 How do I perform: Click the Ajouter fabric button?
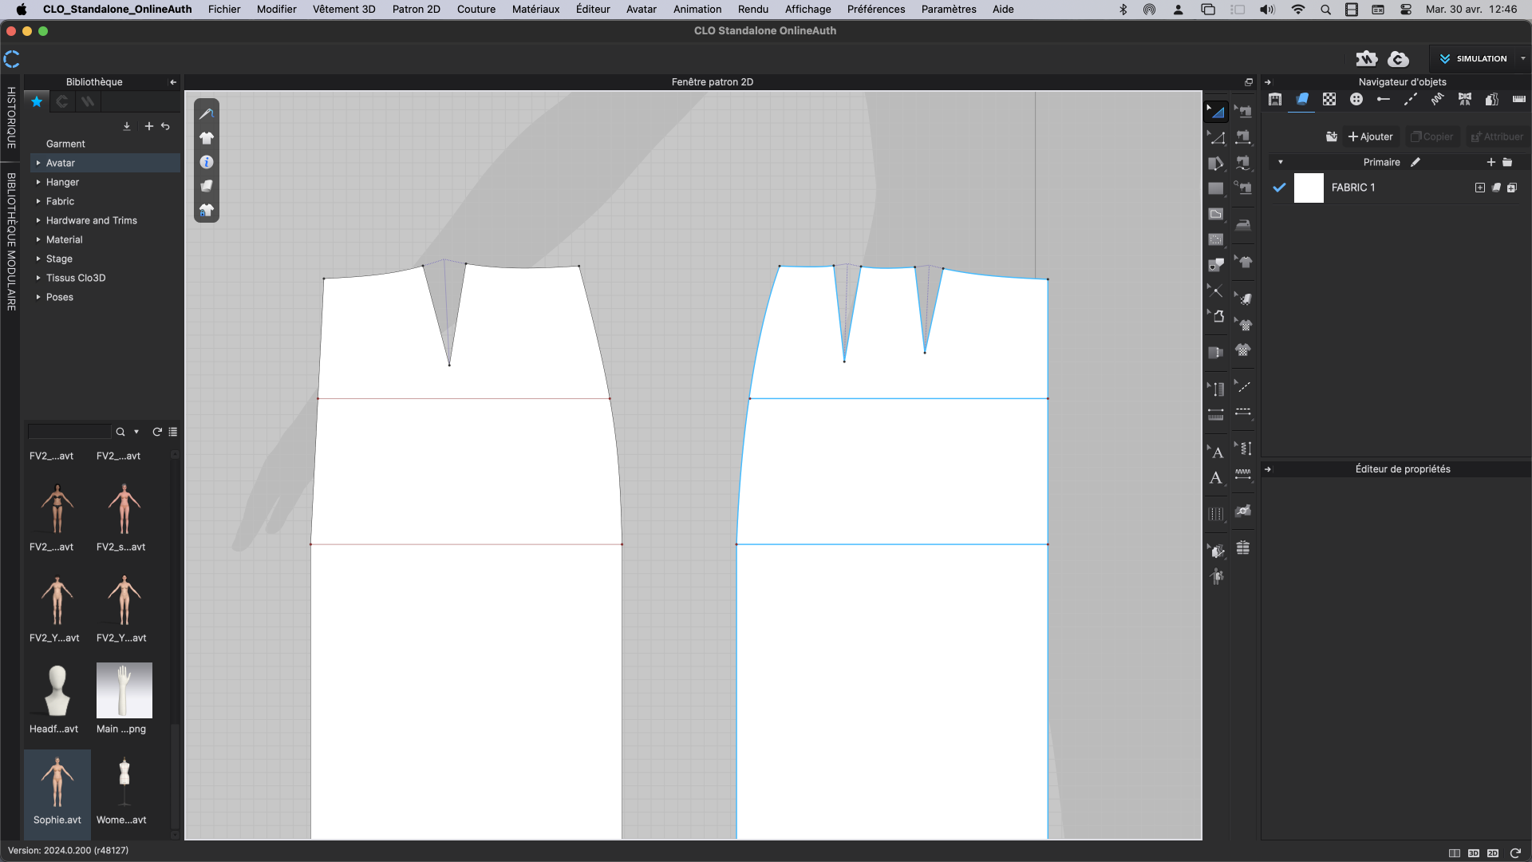click(1370, 136)
